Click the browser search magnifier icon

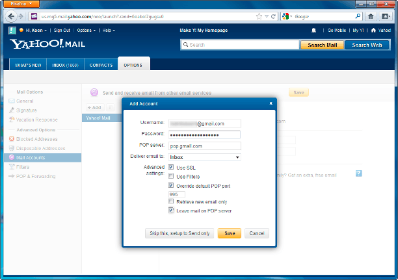[358, 16]
